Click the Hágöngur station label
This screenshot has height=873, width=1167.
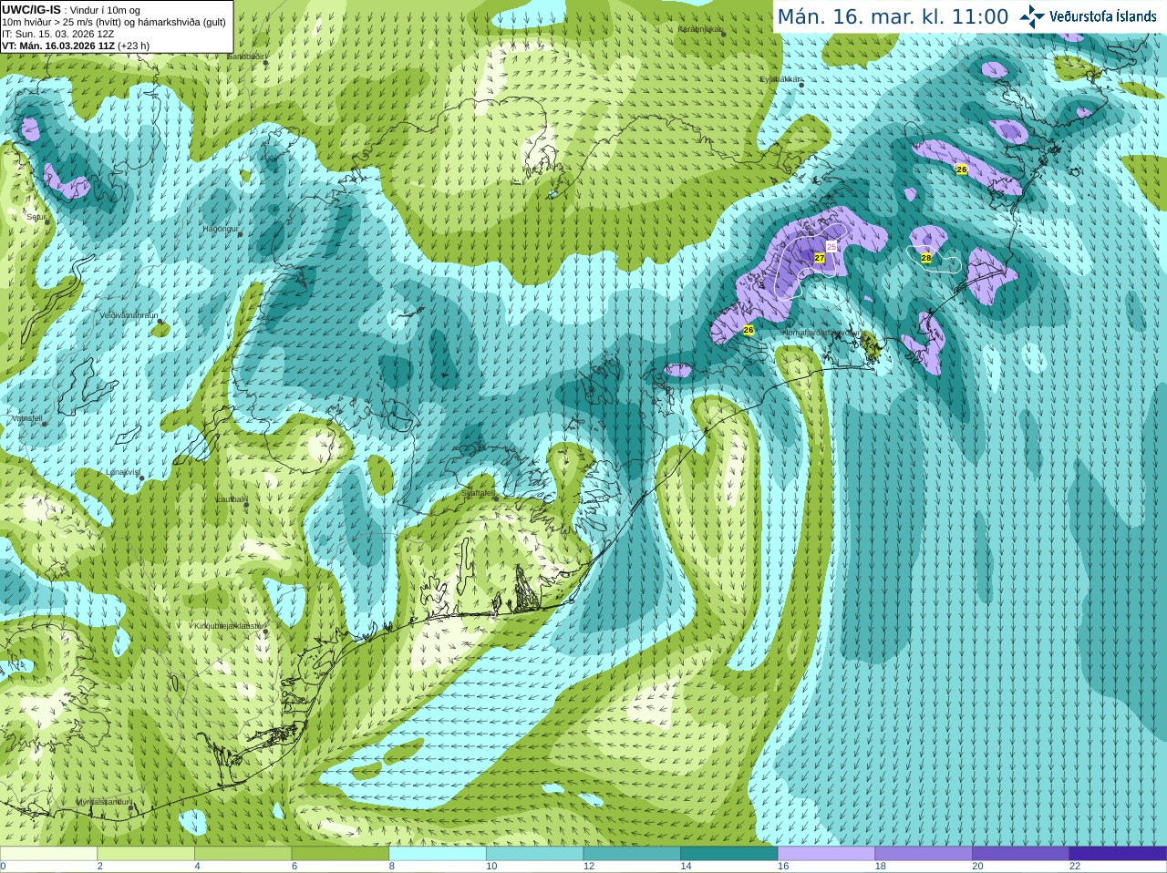220,229
